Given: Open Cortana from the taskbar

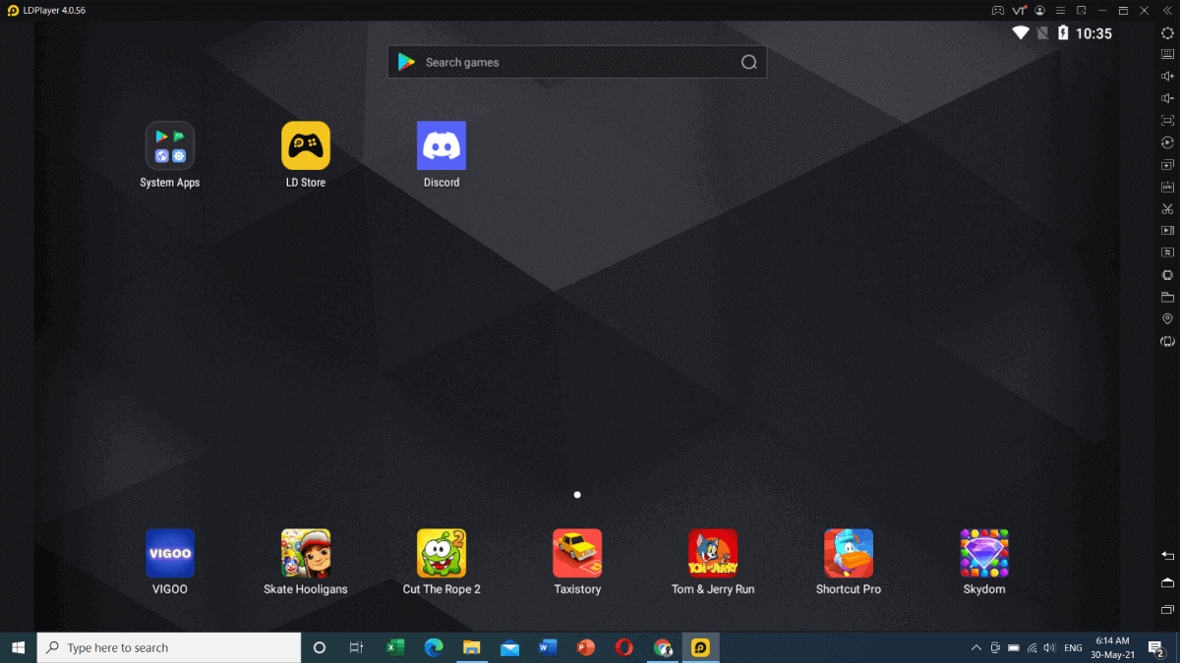Looking at the screenshot, I should (319, 647).
